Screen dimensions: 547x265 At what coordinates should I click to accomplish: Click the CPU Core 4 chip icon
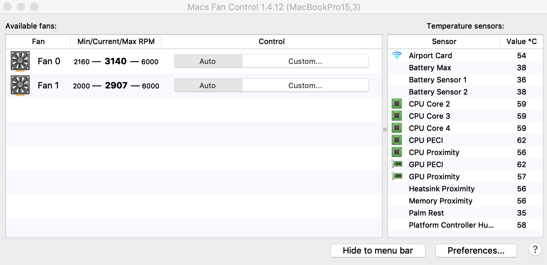(x=397, y=128)
